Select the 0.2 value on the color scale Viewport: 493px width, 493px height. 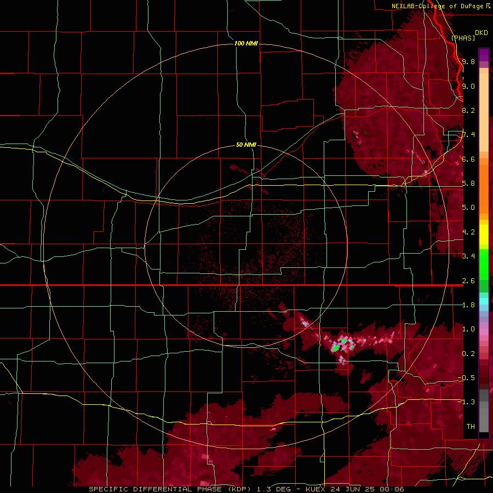468,353
